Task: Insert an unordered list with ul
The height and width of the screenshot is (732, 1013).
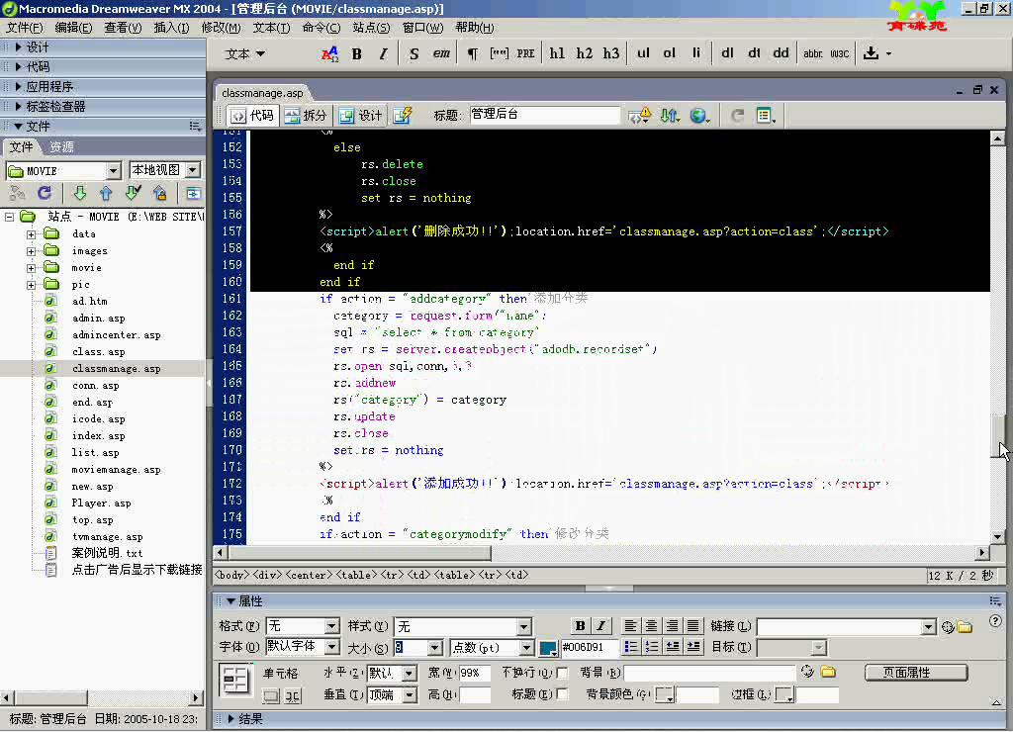Action: point(643,53)
